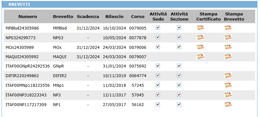Toggle Attività Sede checkbox for MPBlsd row
Viewport: 260px width, 117px height.
click(158, 28)
